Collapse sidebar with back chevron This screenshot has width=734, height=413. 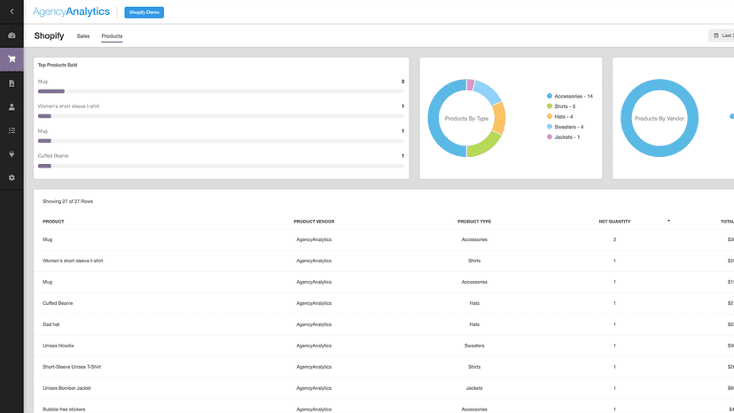pos(12,12)
